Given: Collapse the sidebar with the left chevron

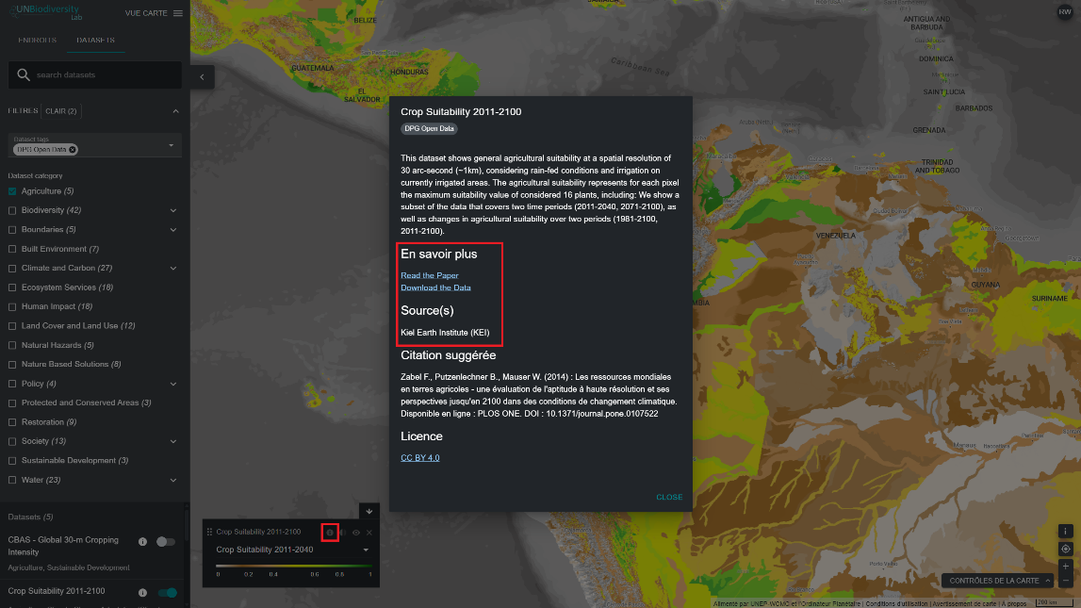Looking at the screenshot, I should (201, 76).
